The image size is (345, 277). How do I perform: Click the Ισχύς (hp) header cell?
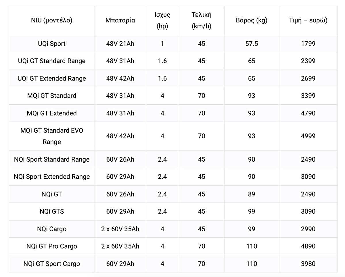click(x=162, y=20)
